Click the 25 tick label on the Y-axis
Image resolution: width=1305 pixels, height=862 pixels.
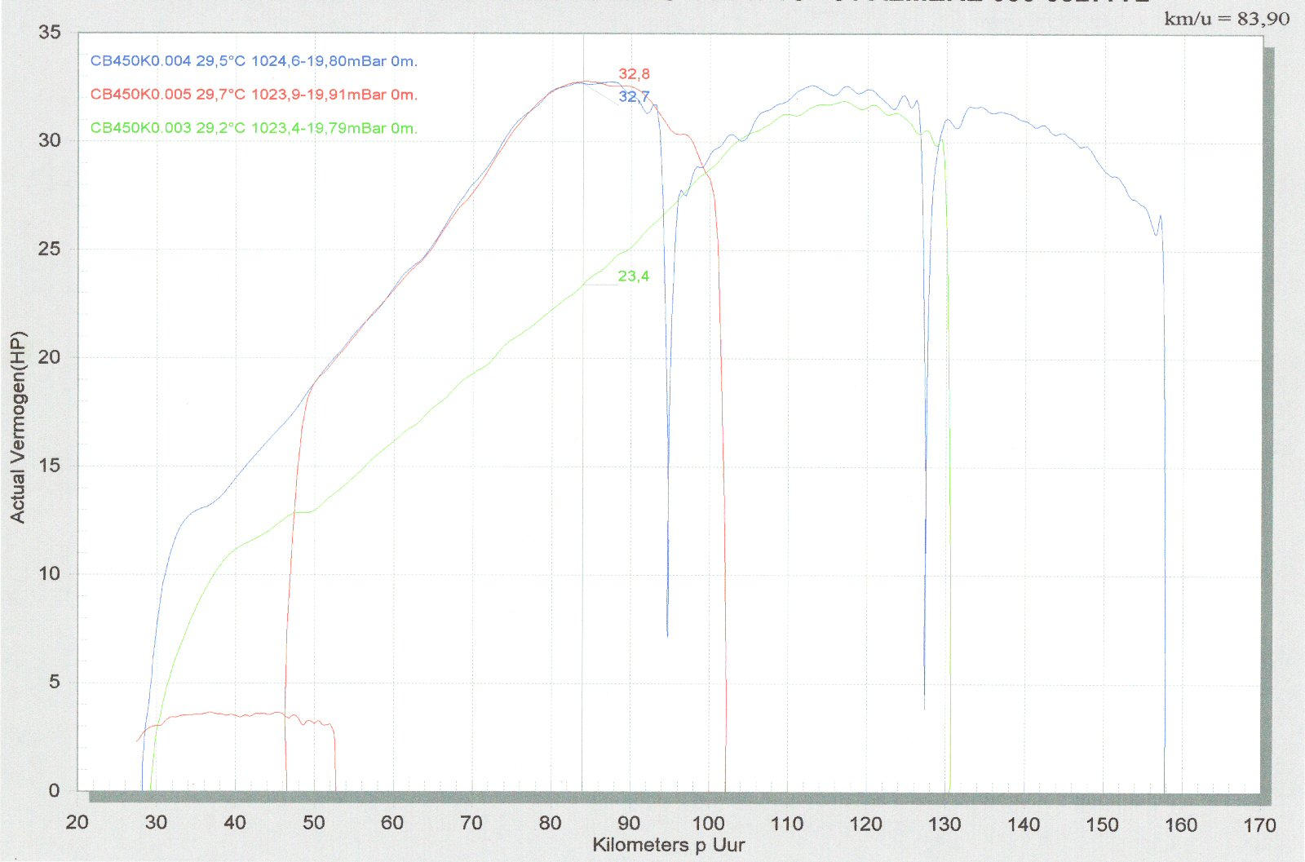49,249
